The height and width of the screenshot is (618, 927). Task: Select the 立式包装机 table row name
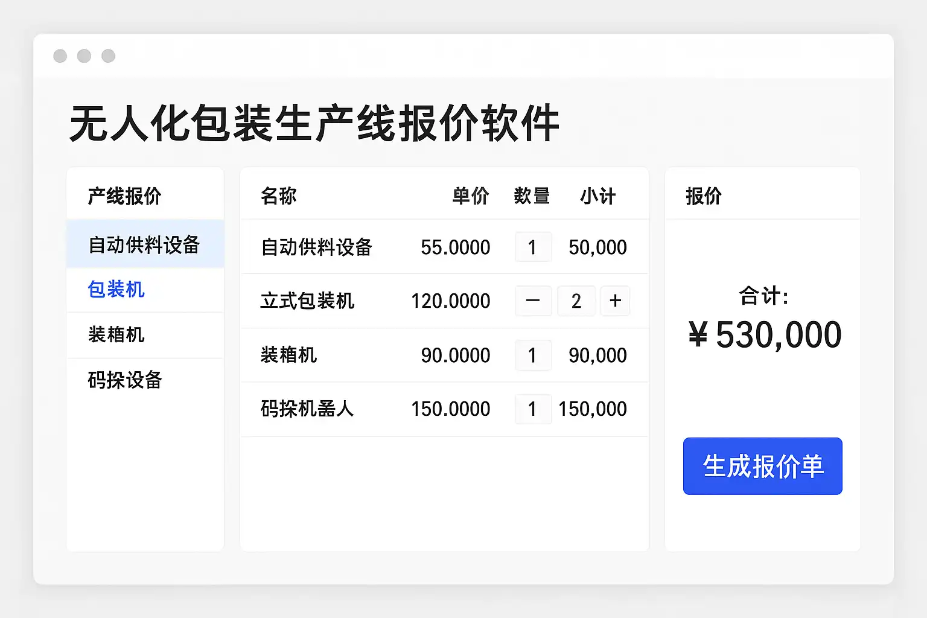[307, 301]
